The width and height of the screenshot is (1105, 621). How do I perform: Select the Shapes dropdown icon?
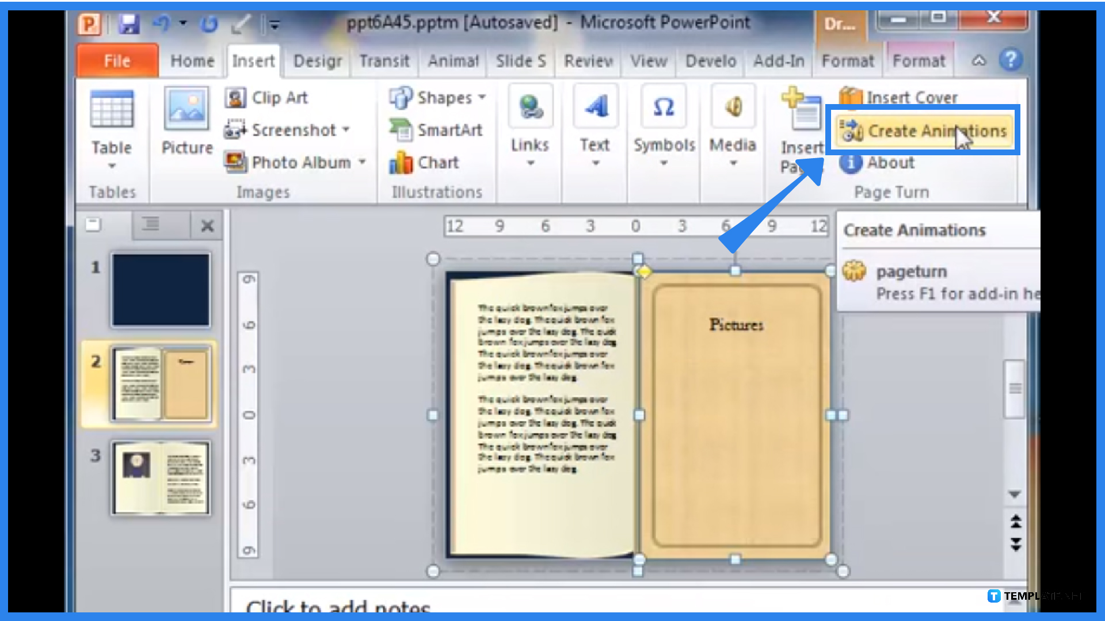tap(479, 97)
